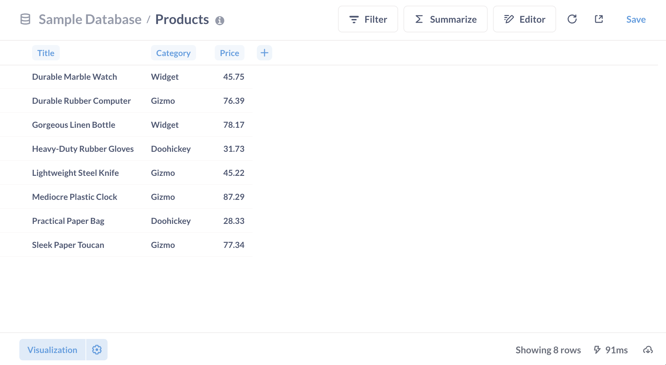Refresh the query results
Viewport: 666px width, 365px height.
(572, 19)
